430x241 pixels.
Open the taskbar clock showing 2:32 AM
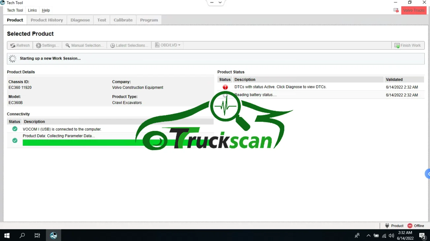(405, 235)
